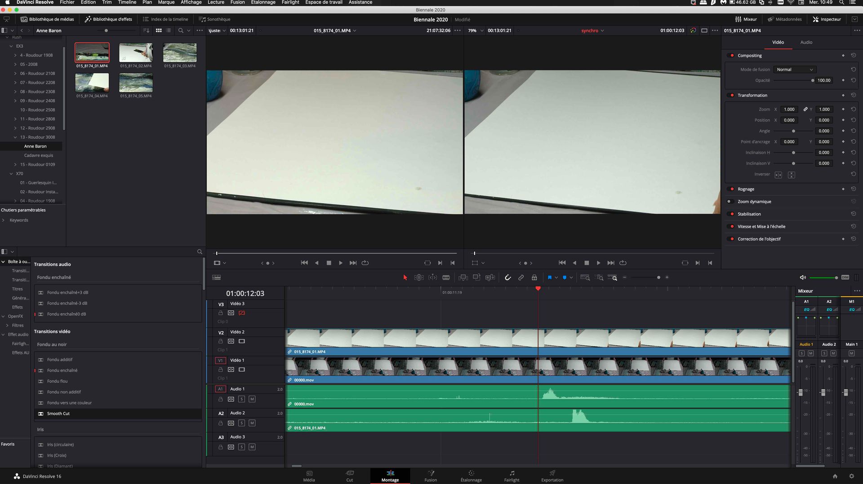This screenshot has width=863, height=484.
Task: Adjust the Angle slider in Transformation
Action: 793,131
